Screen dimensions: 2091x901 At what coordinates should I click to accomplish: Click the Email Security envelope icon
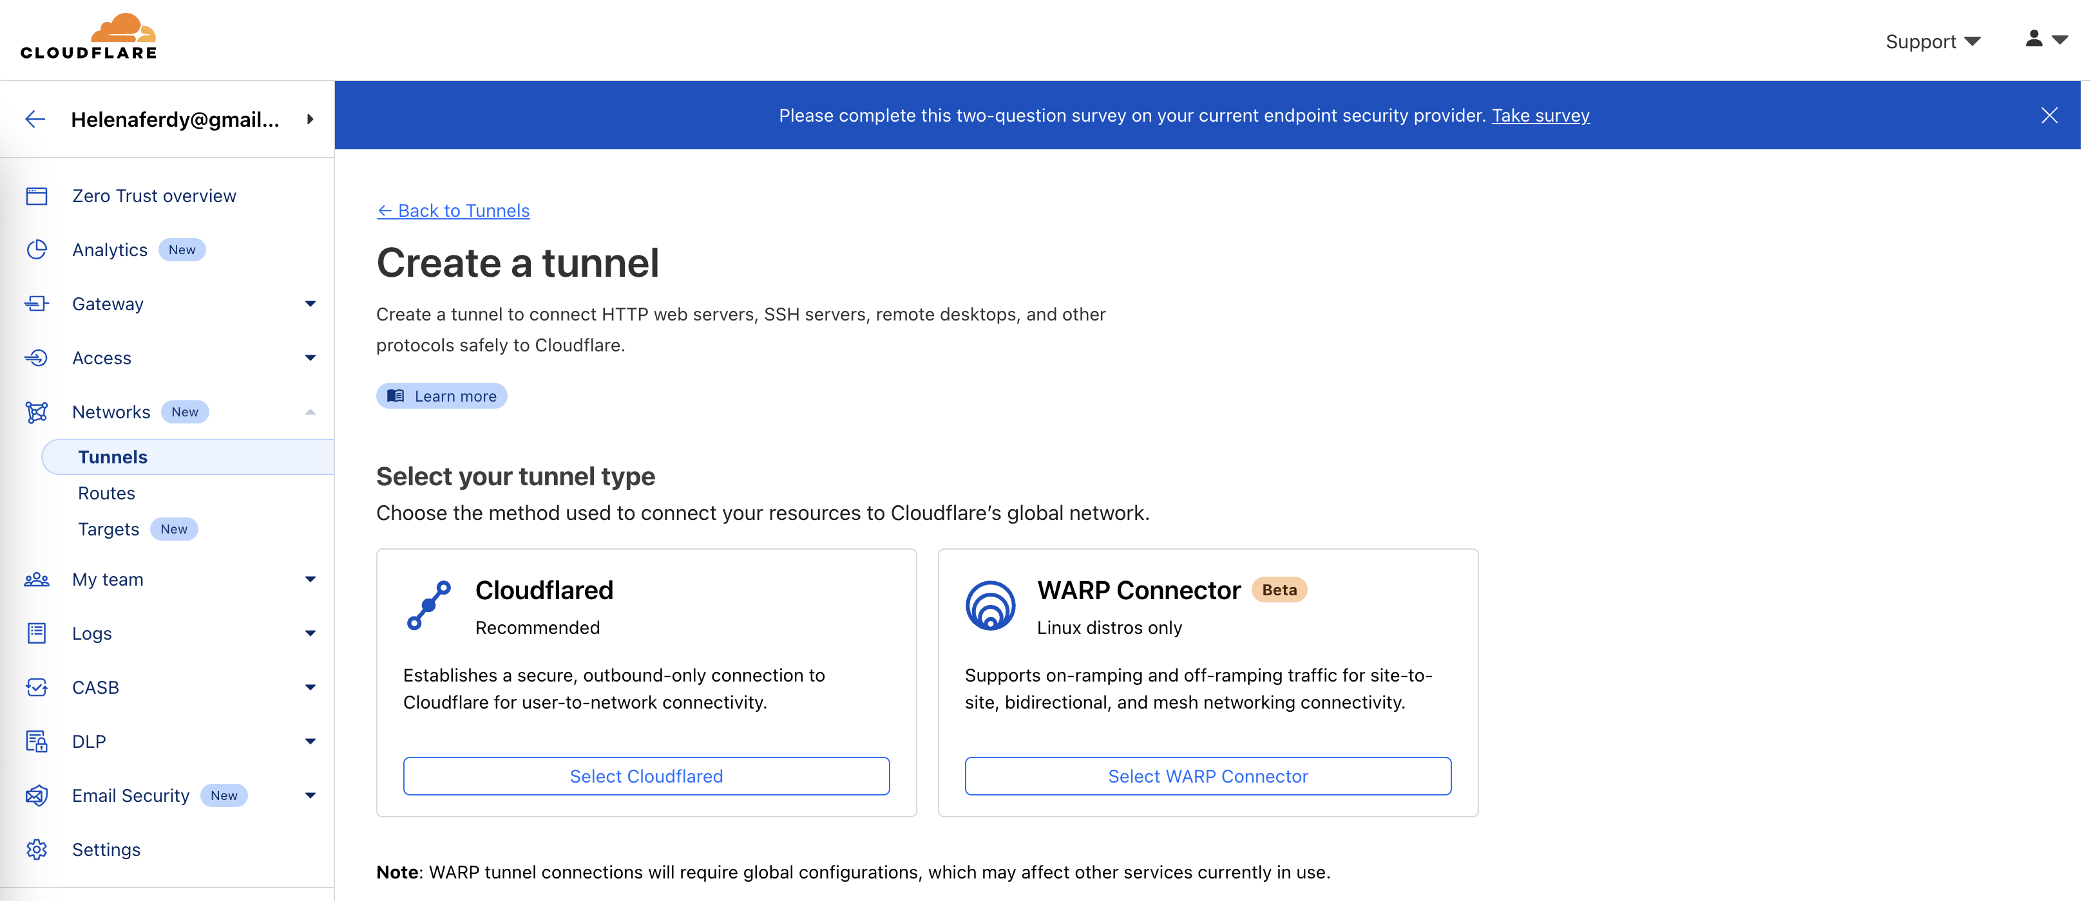37,795
